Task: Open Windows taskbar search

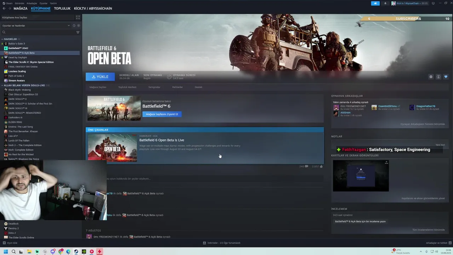Action: [13, 251]
